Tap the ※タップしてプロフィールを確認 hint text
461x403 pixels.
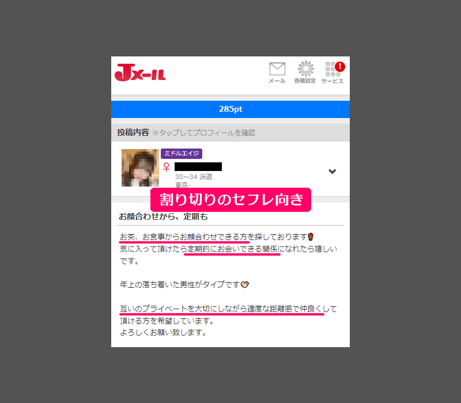(203, 133)
